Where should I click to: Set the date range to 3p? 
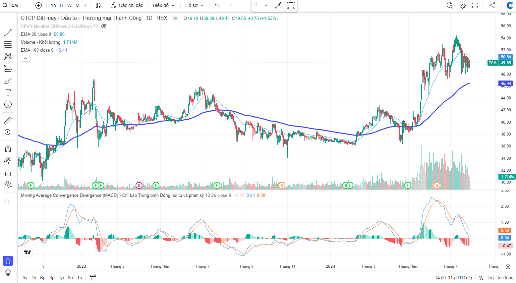click(x=52, y=278)
